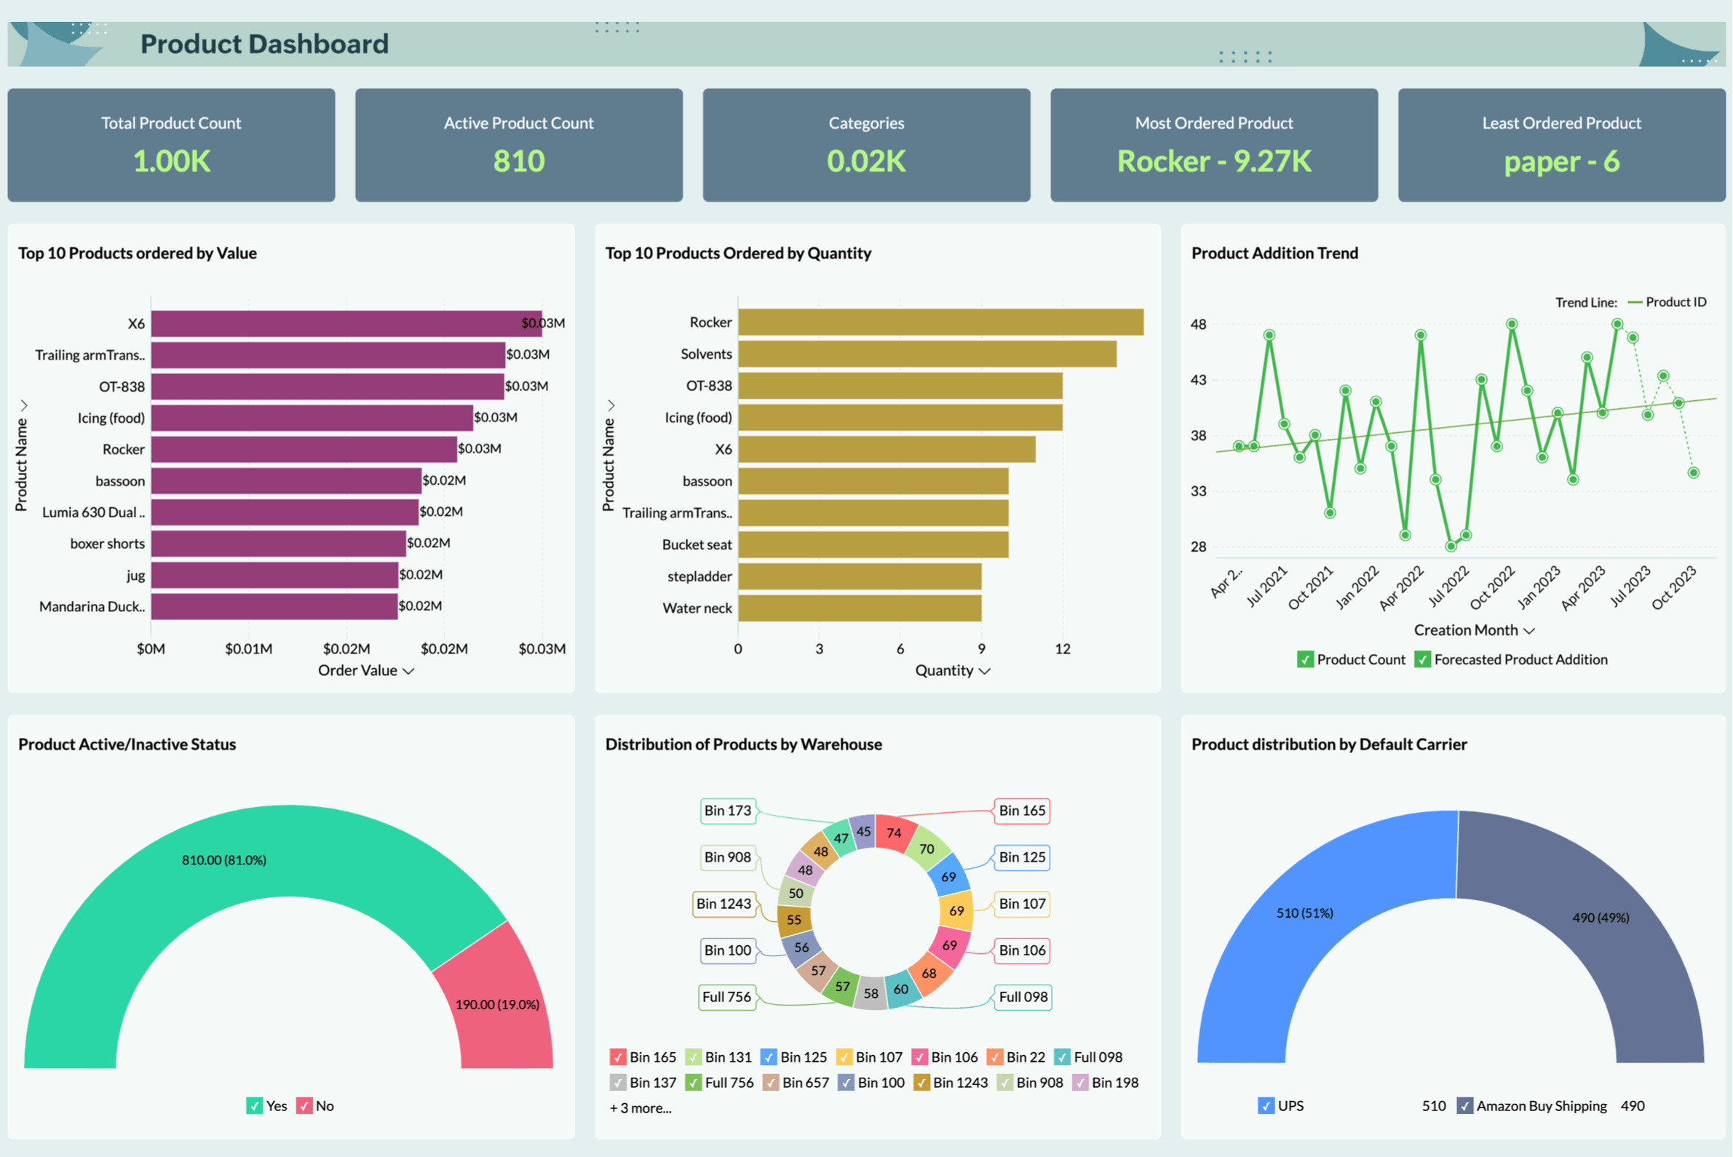Open the Active Product Count card
This screenshot has height=1157, width=1733.
tap(519, 145)
